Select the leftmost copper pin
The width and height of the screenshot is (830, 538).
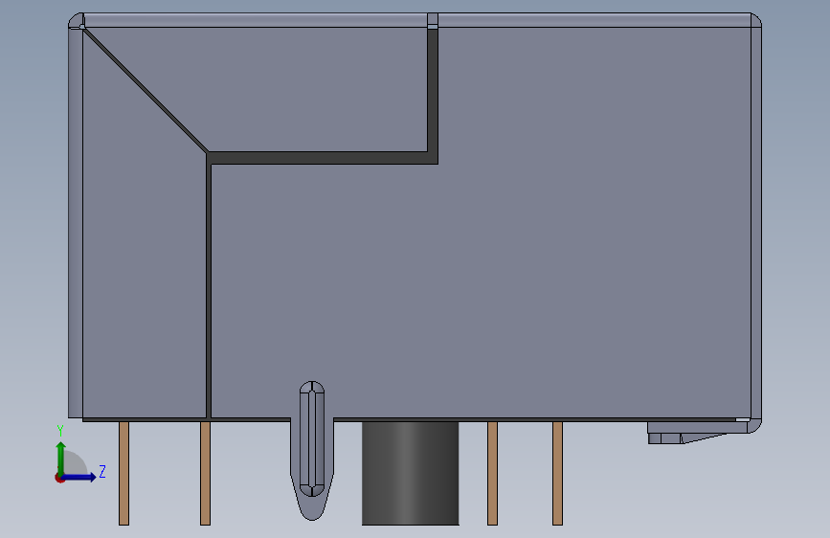tap(123, 473)
